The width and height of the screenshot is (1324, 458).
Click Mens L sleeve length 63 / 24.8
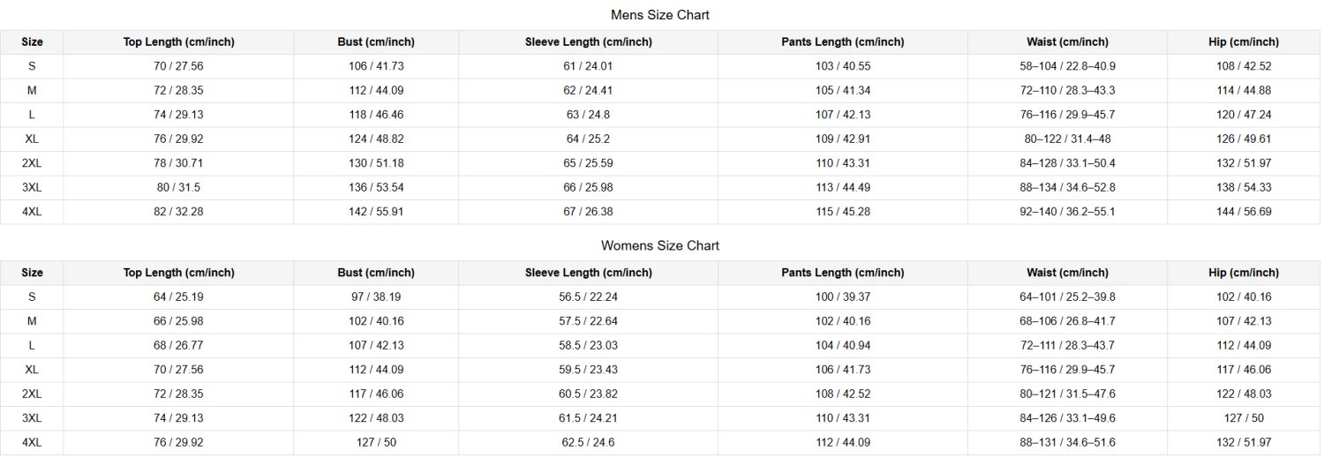tap(588, 115)
